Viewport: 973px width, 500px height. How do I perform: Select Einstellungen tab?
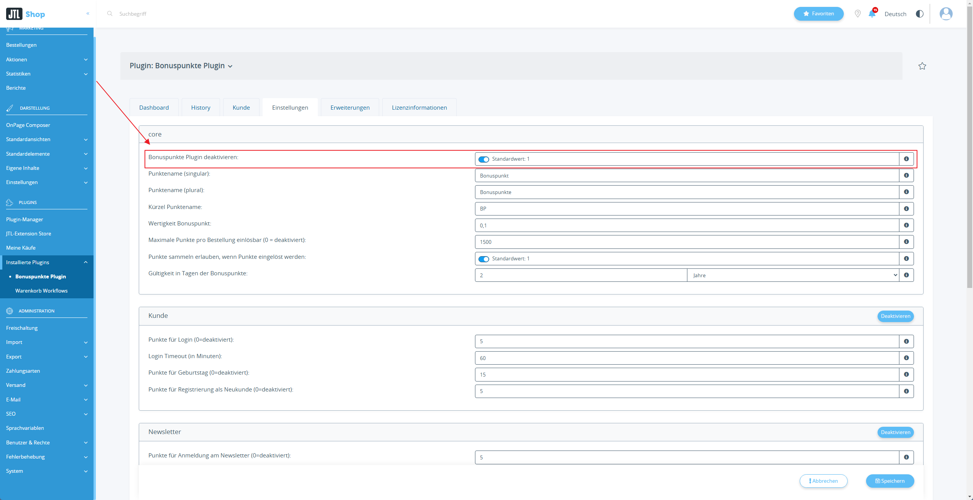click(x=290, y=107)
